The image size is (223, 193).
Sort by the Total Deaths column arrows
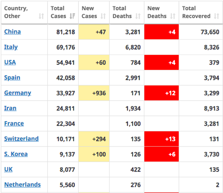click(x=138, y=16)
